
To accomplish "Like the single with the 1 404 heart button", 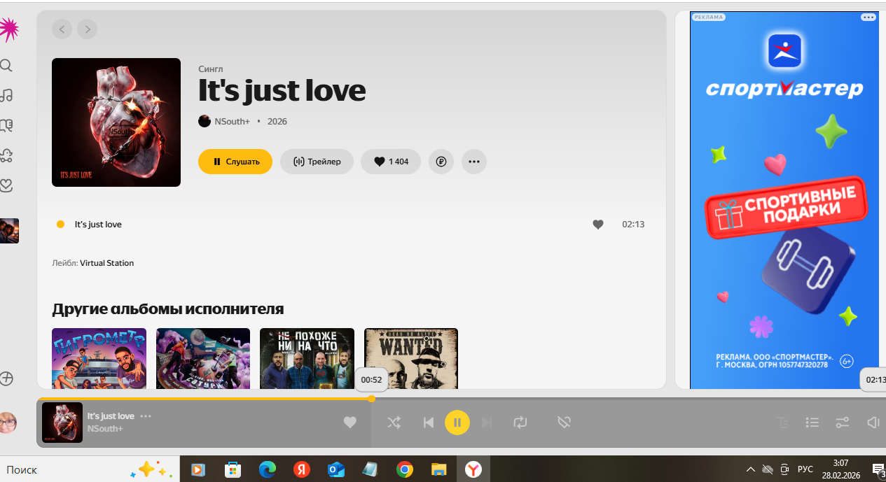I will pyautogui.click(x=391, y=162).
